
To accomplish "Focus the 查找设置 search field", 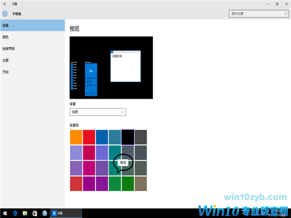I will pos(258,14).
